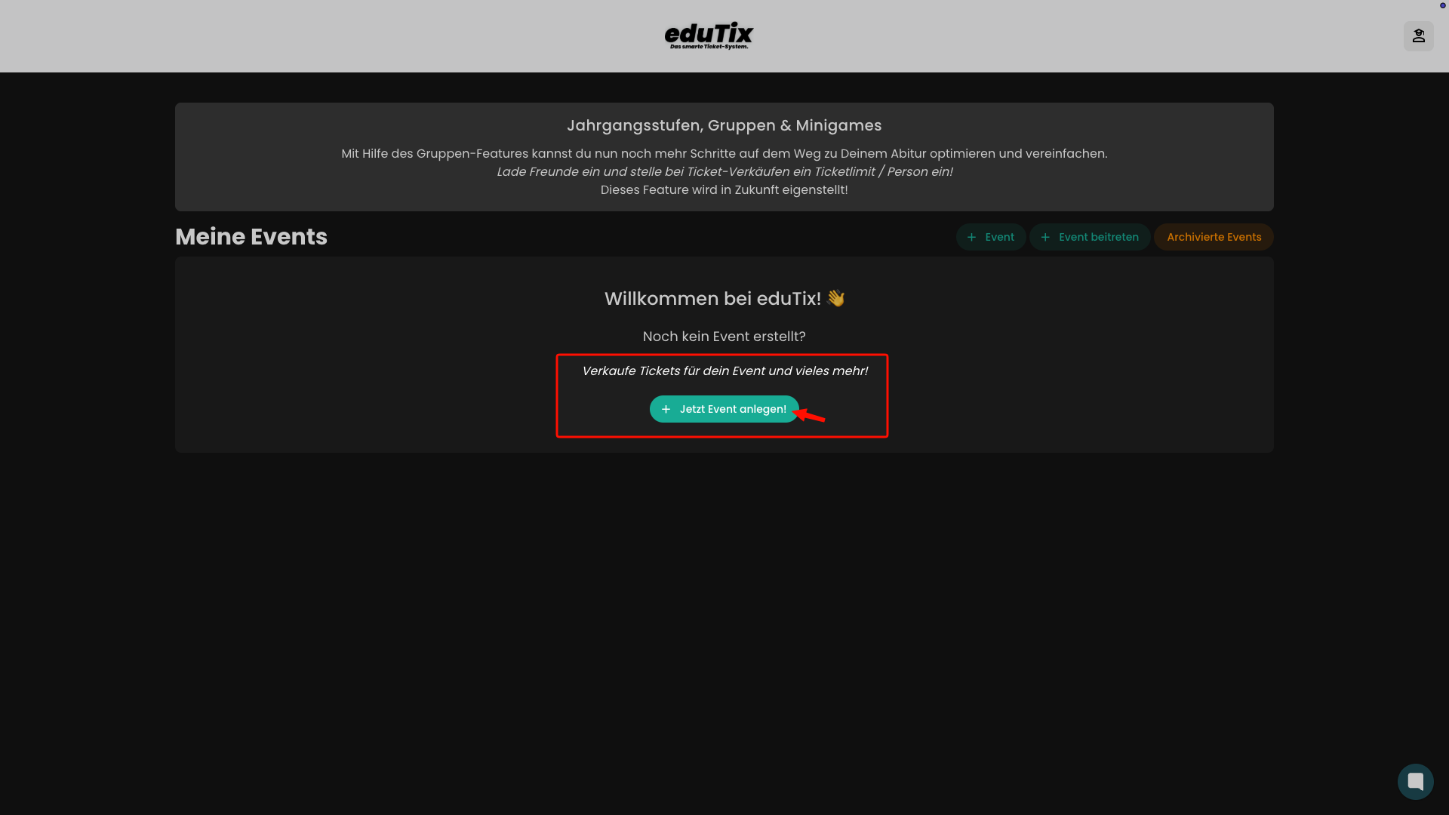Click the waving hand emoji

click(x=835, y=298)
